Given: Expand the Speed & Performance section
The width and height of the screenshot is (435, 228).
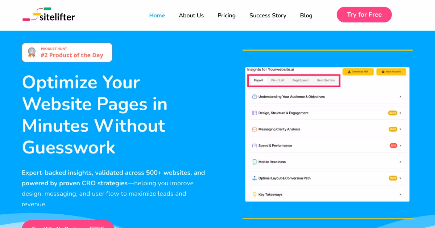Looking at the screenshot, I should [x=400, y=145].
